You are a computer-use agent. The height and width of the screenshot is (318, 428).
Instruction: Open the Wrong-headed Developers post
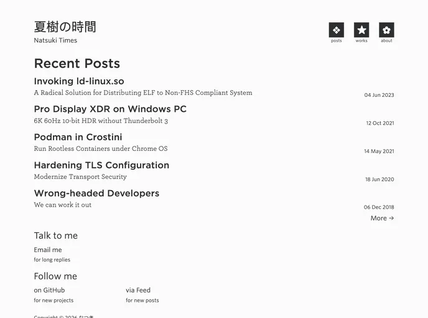[x=96, y=193]
